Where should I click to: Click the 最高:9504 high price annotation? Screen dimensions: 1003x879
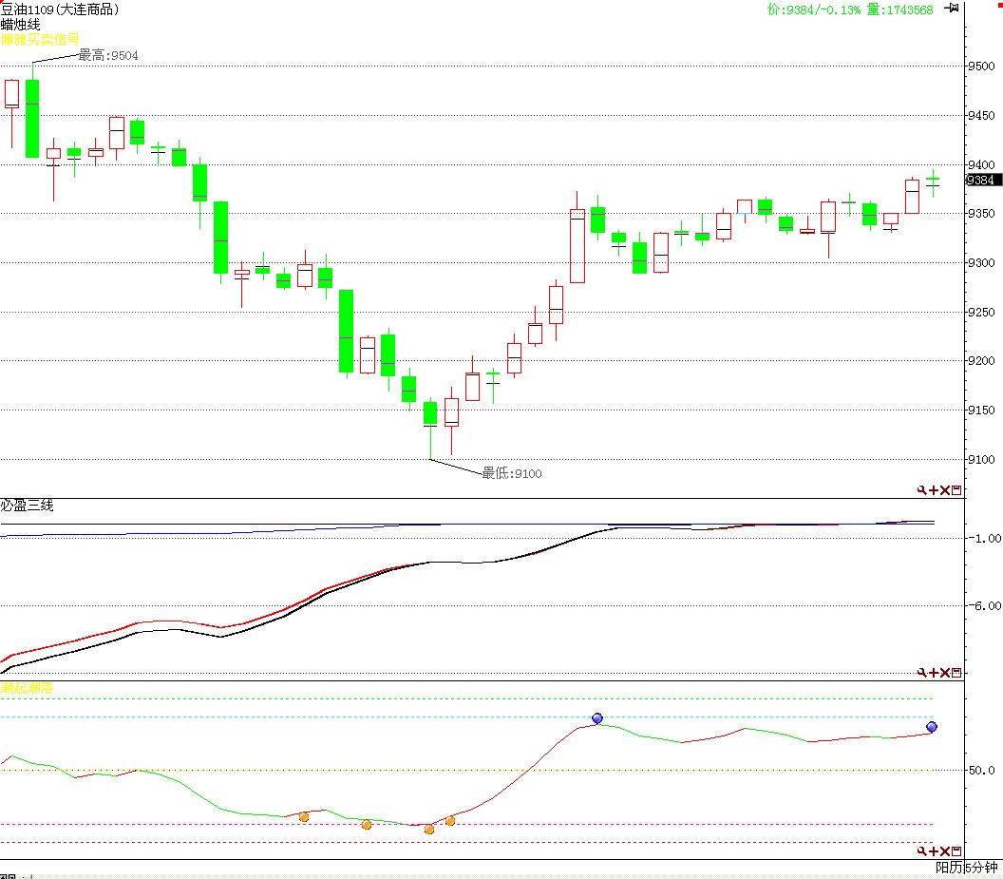(x=108, y=56)
